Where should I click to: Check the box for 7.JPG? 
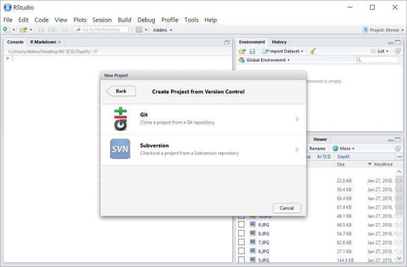tap(241, 242)
